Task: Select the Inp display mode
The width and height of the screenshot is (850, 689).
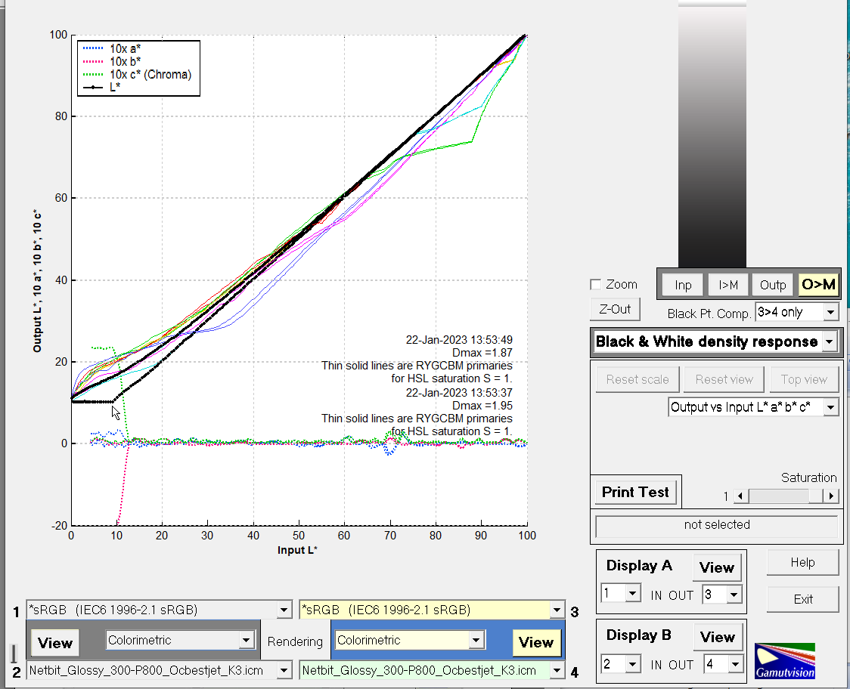Action: tap(683, 285)
